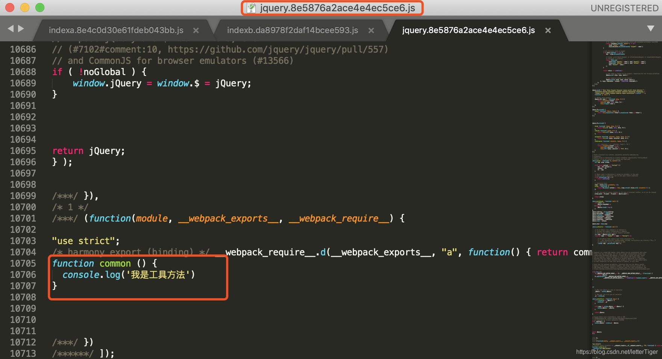Click the console.log statement
This screenshot has width=662, height=359.
pyautogui.click(x=129, y=275)
